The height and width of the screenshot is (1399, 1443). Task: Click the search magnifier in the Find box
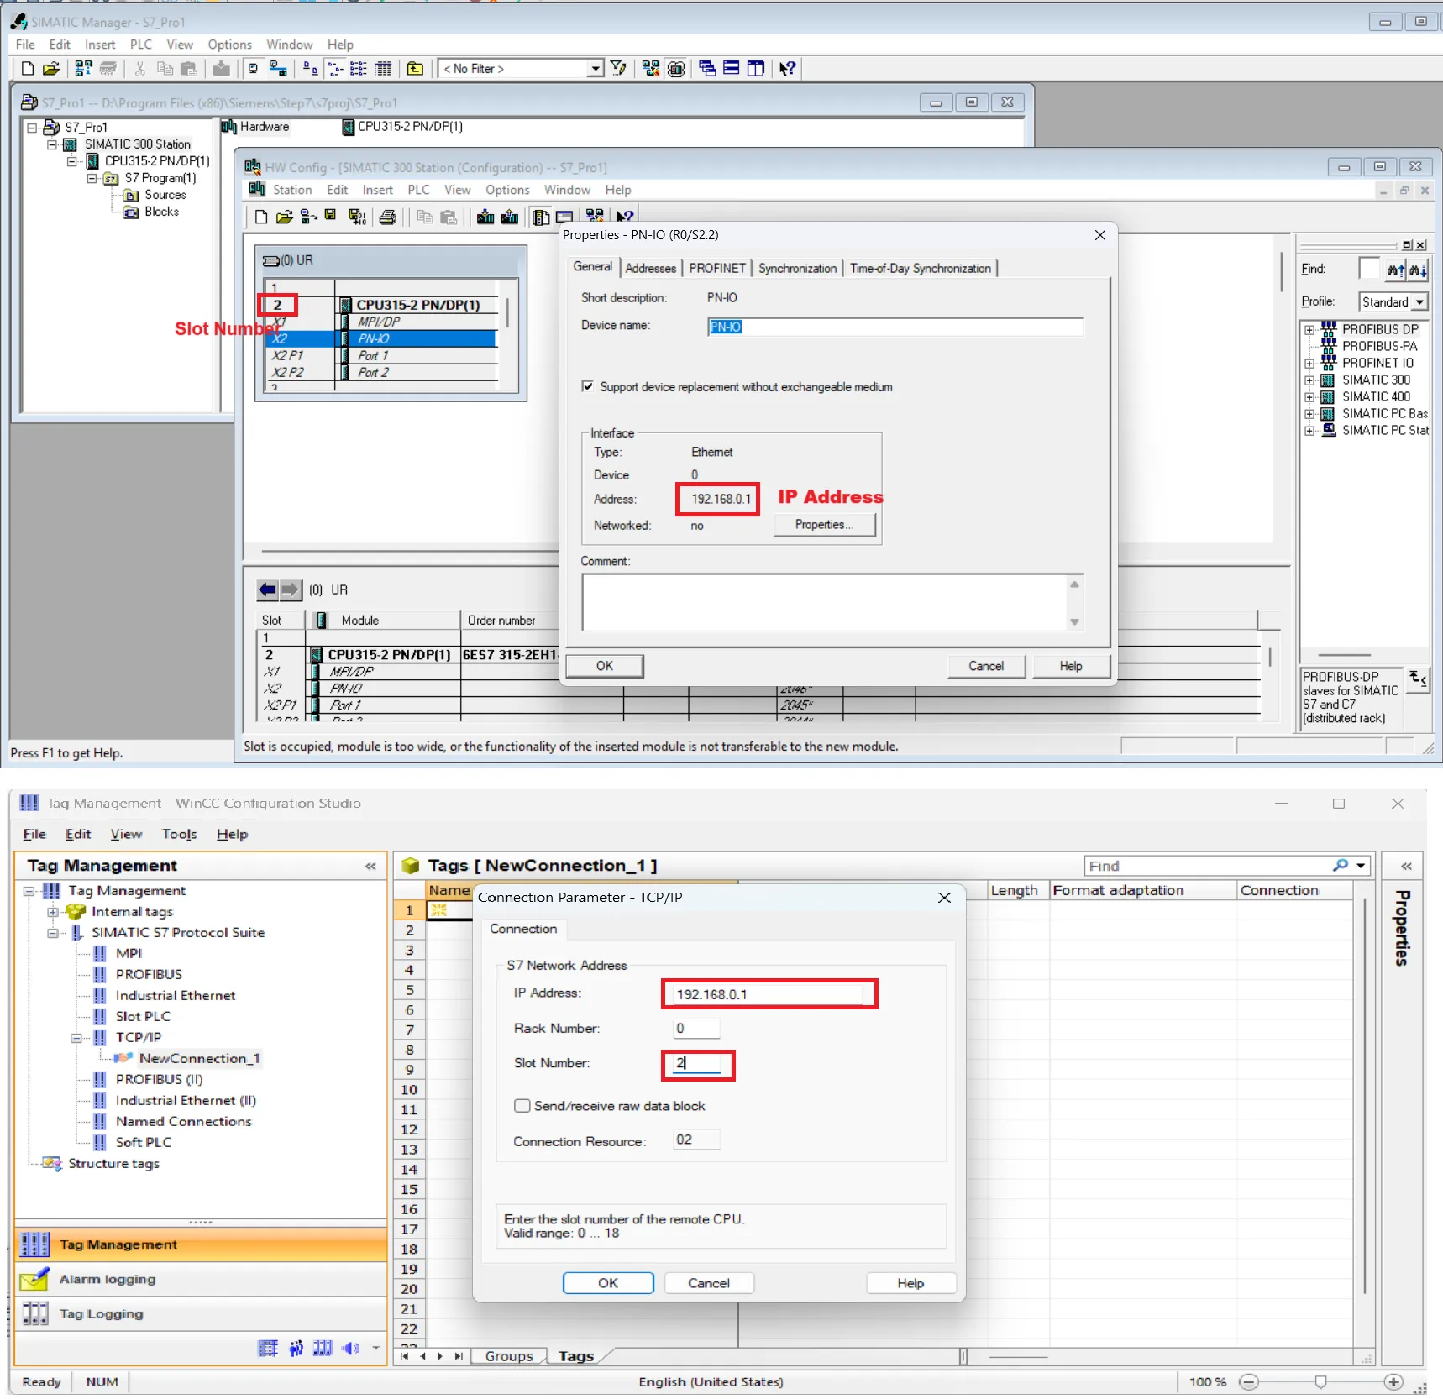[1341, 866]
